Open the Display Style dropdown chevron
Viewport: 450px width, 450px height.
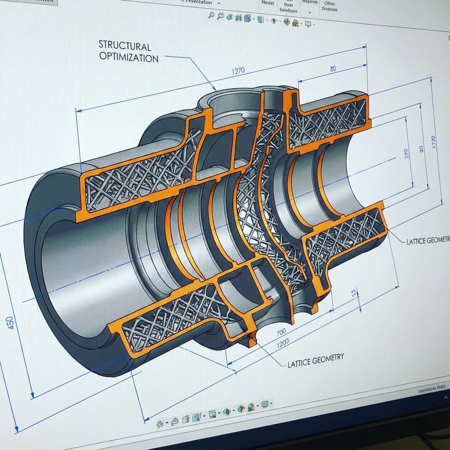click(267, 20)
